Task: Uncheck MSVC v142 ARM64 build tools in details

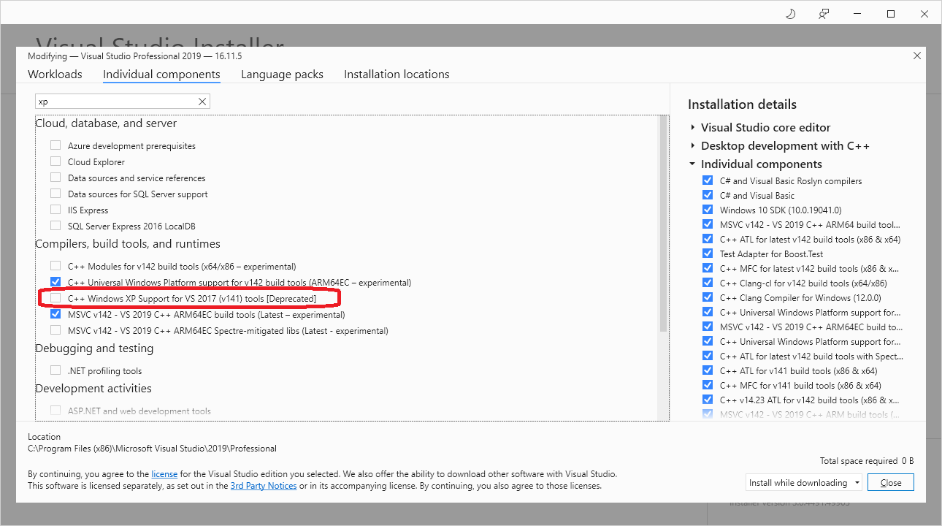Action: click(x=707, y=224)
